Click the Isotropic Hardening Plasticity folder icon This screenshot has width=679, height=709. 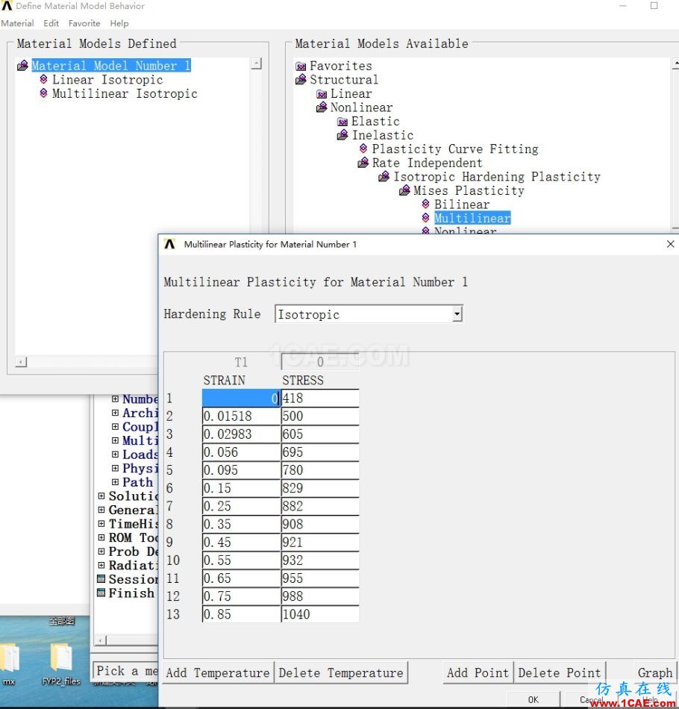384,177
